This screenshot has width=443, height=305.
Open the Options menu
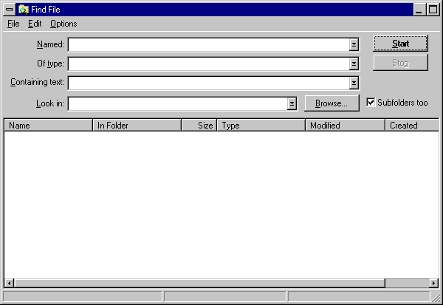tap(63, 24)
